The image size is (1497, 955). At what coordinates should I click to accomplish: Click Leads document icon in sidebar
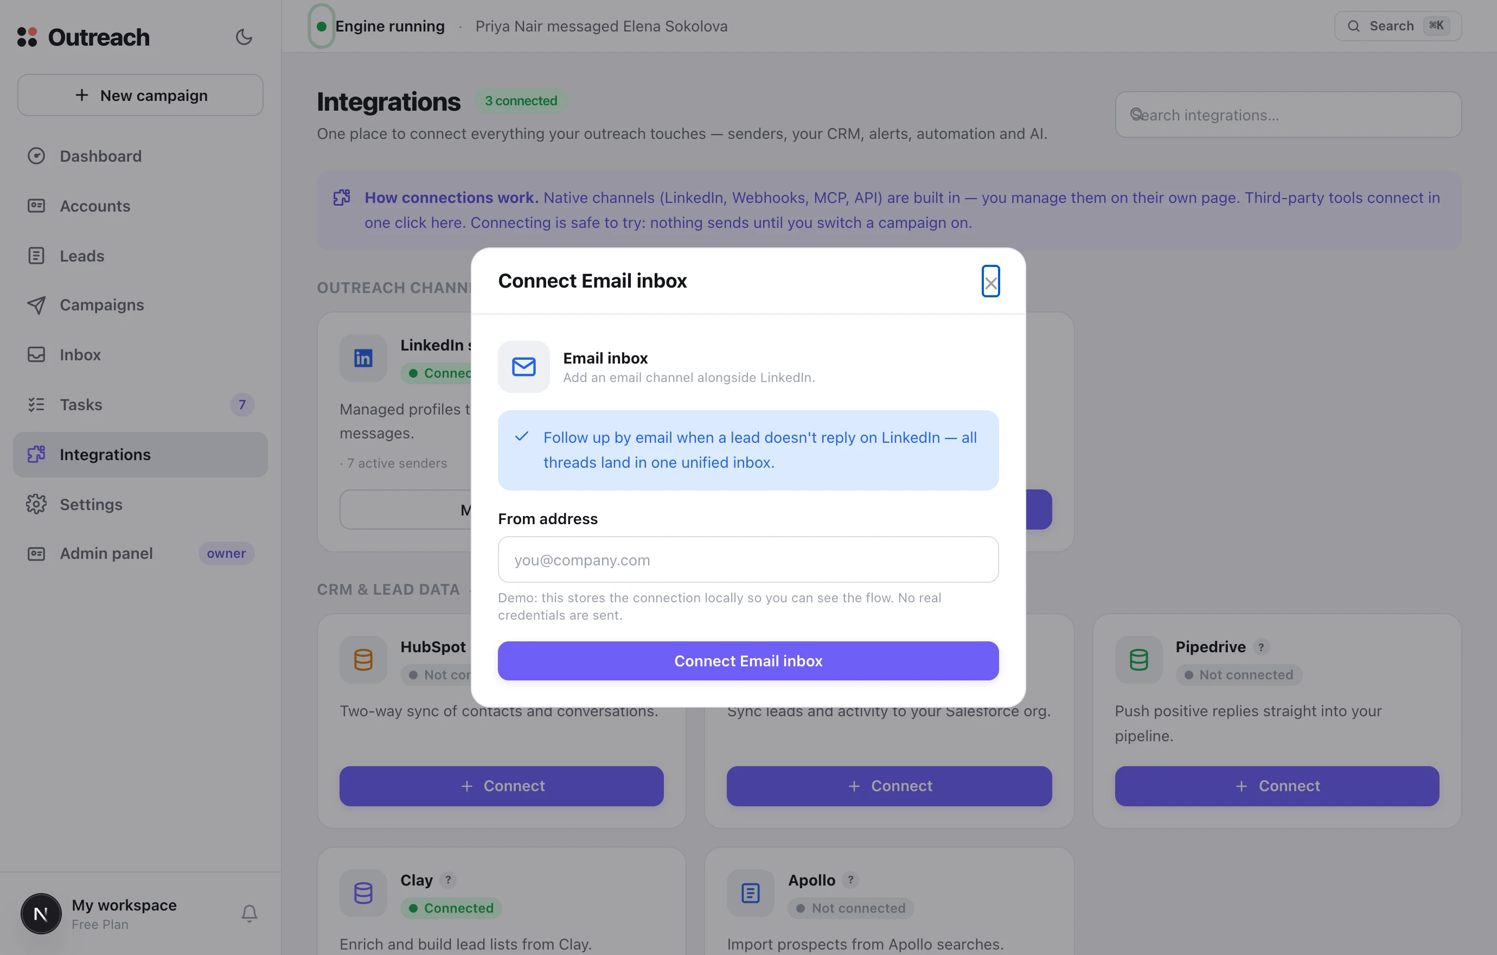(36, 256)
